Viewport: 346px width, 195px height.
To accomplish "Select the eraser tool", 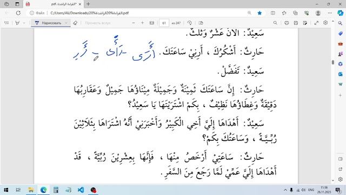I will [x=75, y=23].
